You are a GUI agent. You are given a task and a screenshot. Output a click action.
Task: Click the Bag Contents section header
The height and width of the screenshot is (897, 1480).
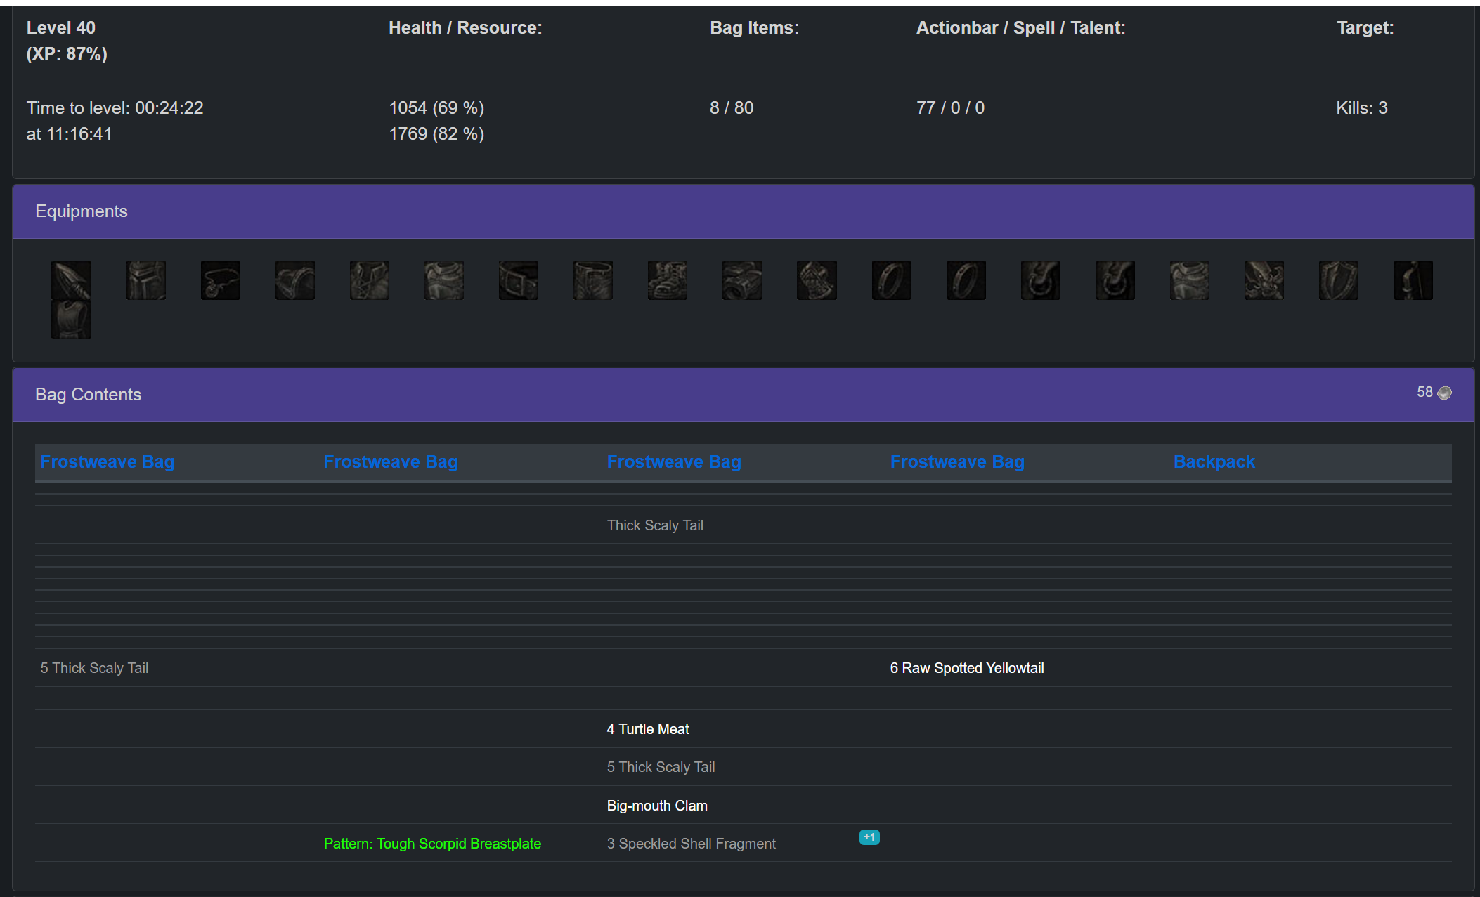pos(88,394)
